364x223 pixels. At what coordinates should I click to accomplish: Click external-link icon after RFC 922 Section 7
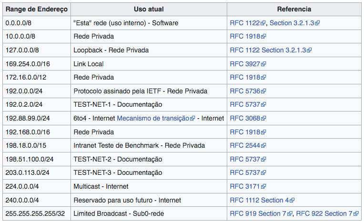356,214
